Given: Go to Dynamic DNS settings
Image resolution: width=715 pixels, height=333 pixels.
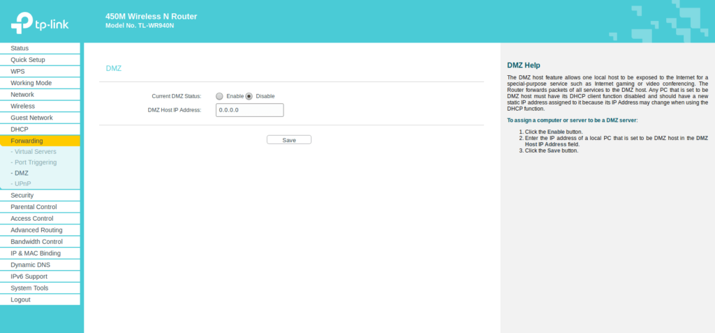Looking at the screenshot, I should [30, 265].
